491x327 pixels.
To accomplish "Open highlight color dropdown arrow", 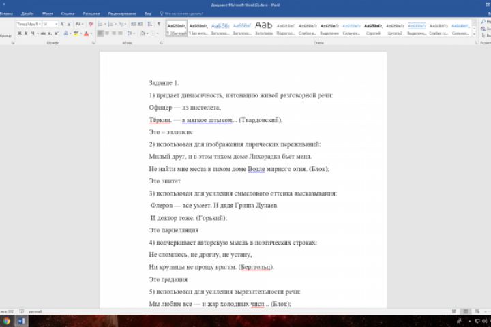I will click(x=80, y=33).
